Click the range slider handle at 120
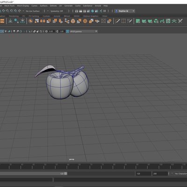 [x=66, y=173]
